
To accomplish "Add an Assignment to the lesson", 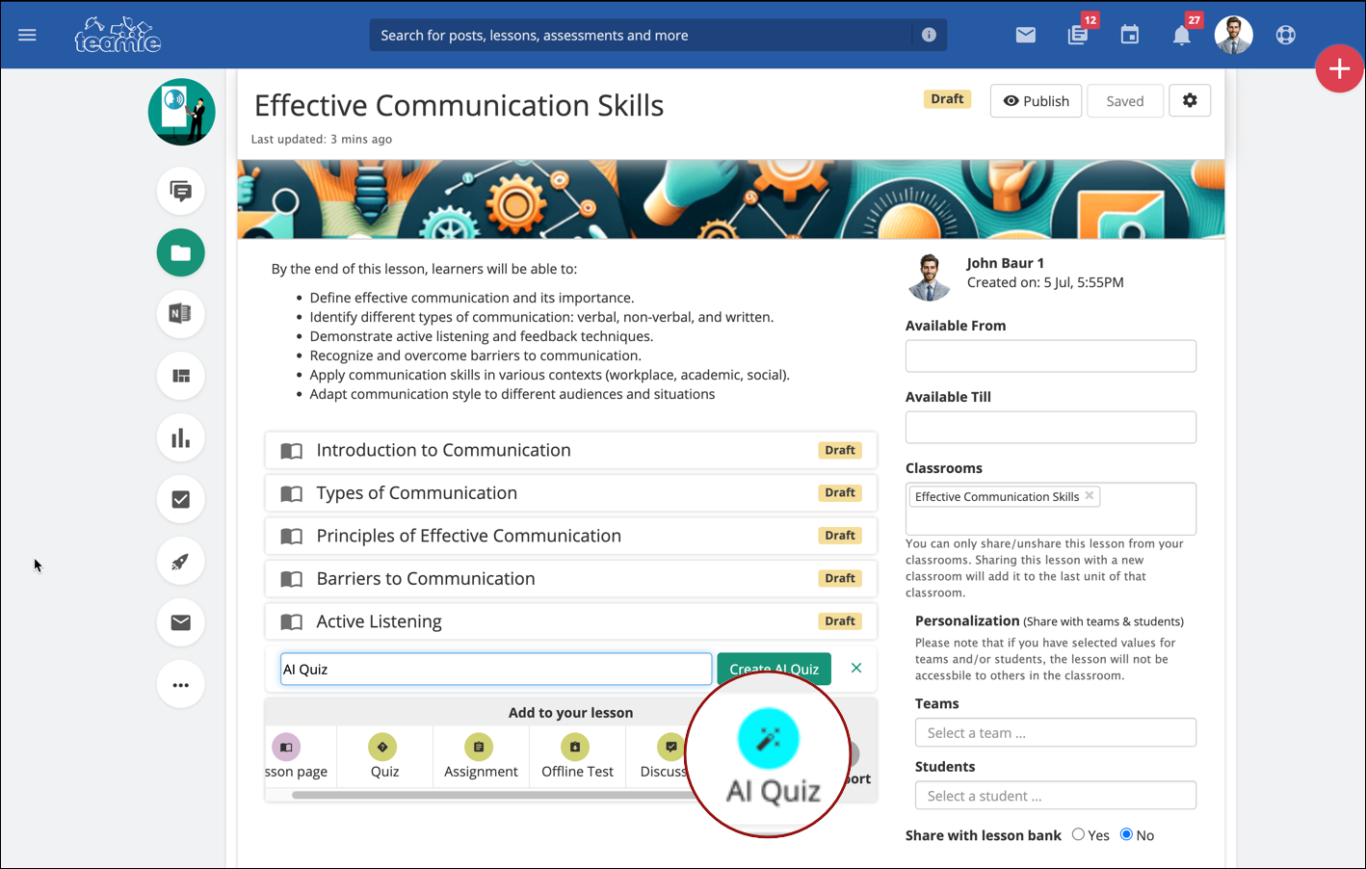I will 480,757.
